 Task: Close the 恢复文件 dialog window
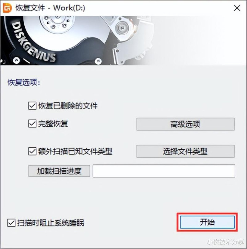click(x=237, y=8)
